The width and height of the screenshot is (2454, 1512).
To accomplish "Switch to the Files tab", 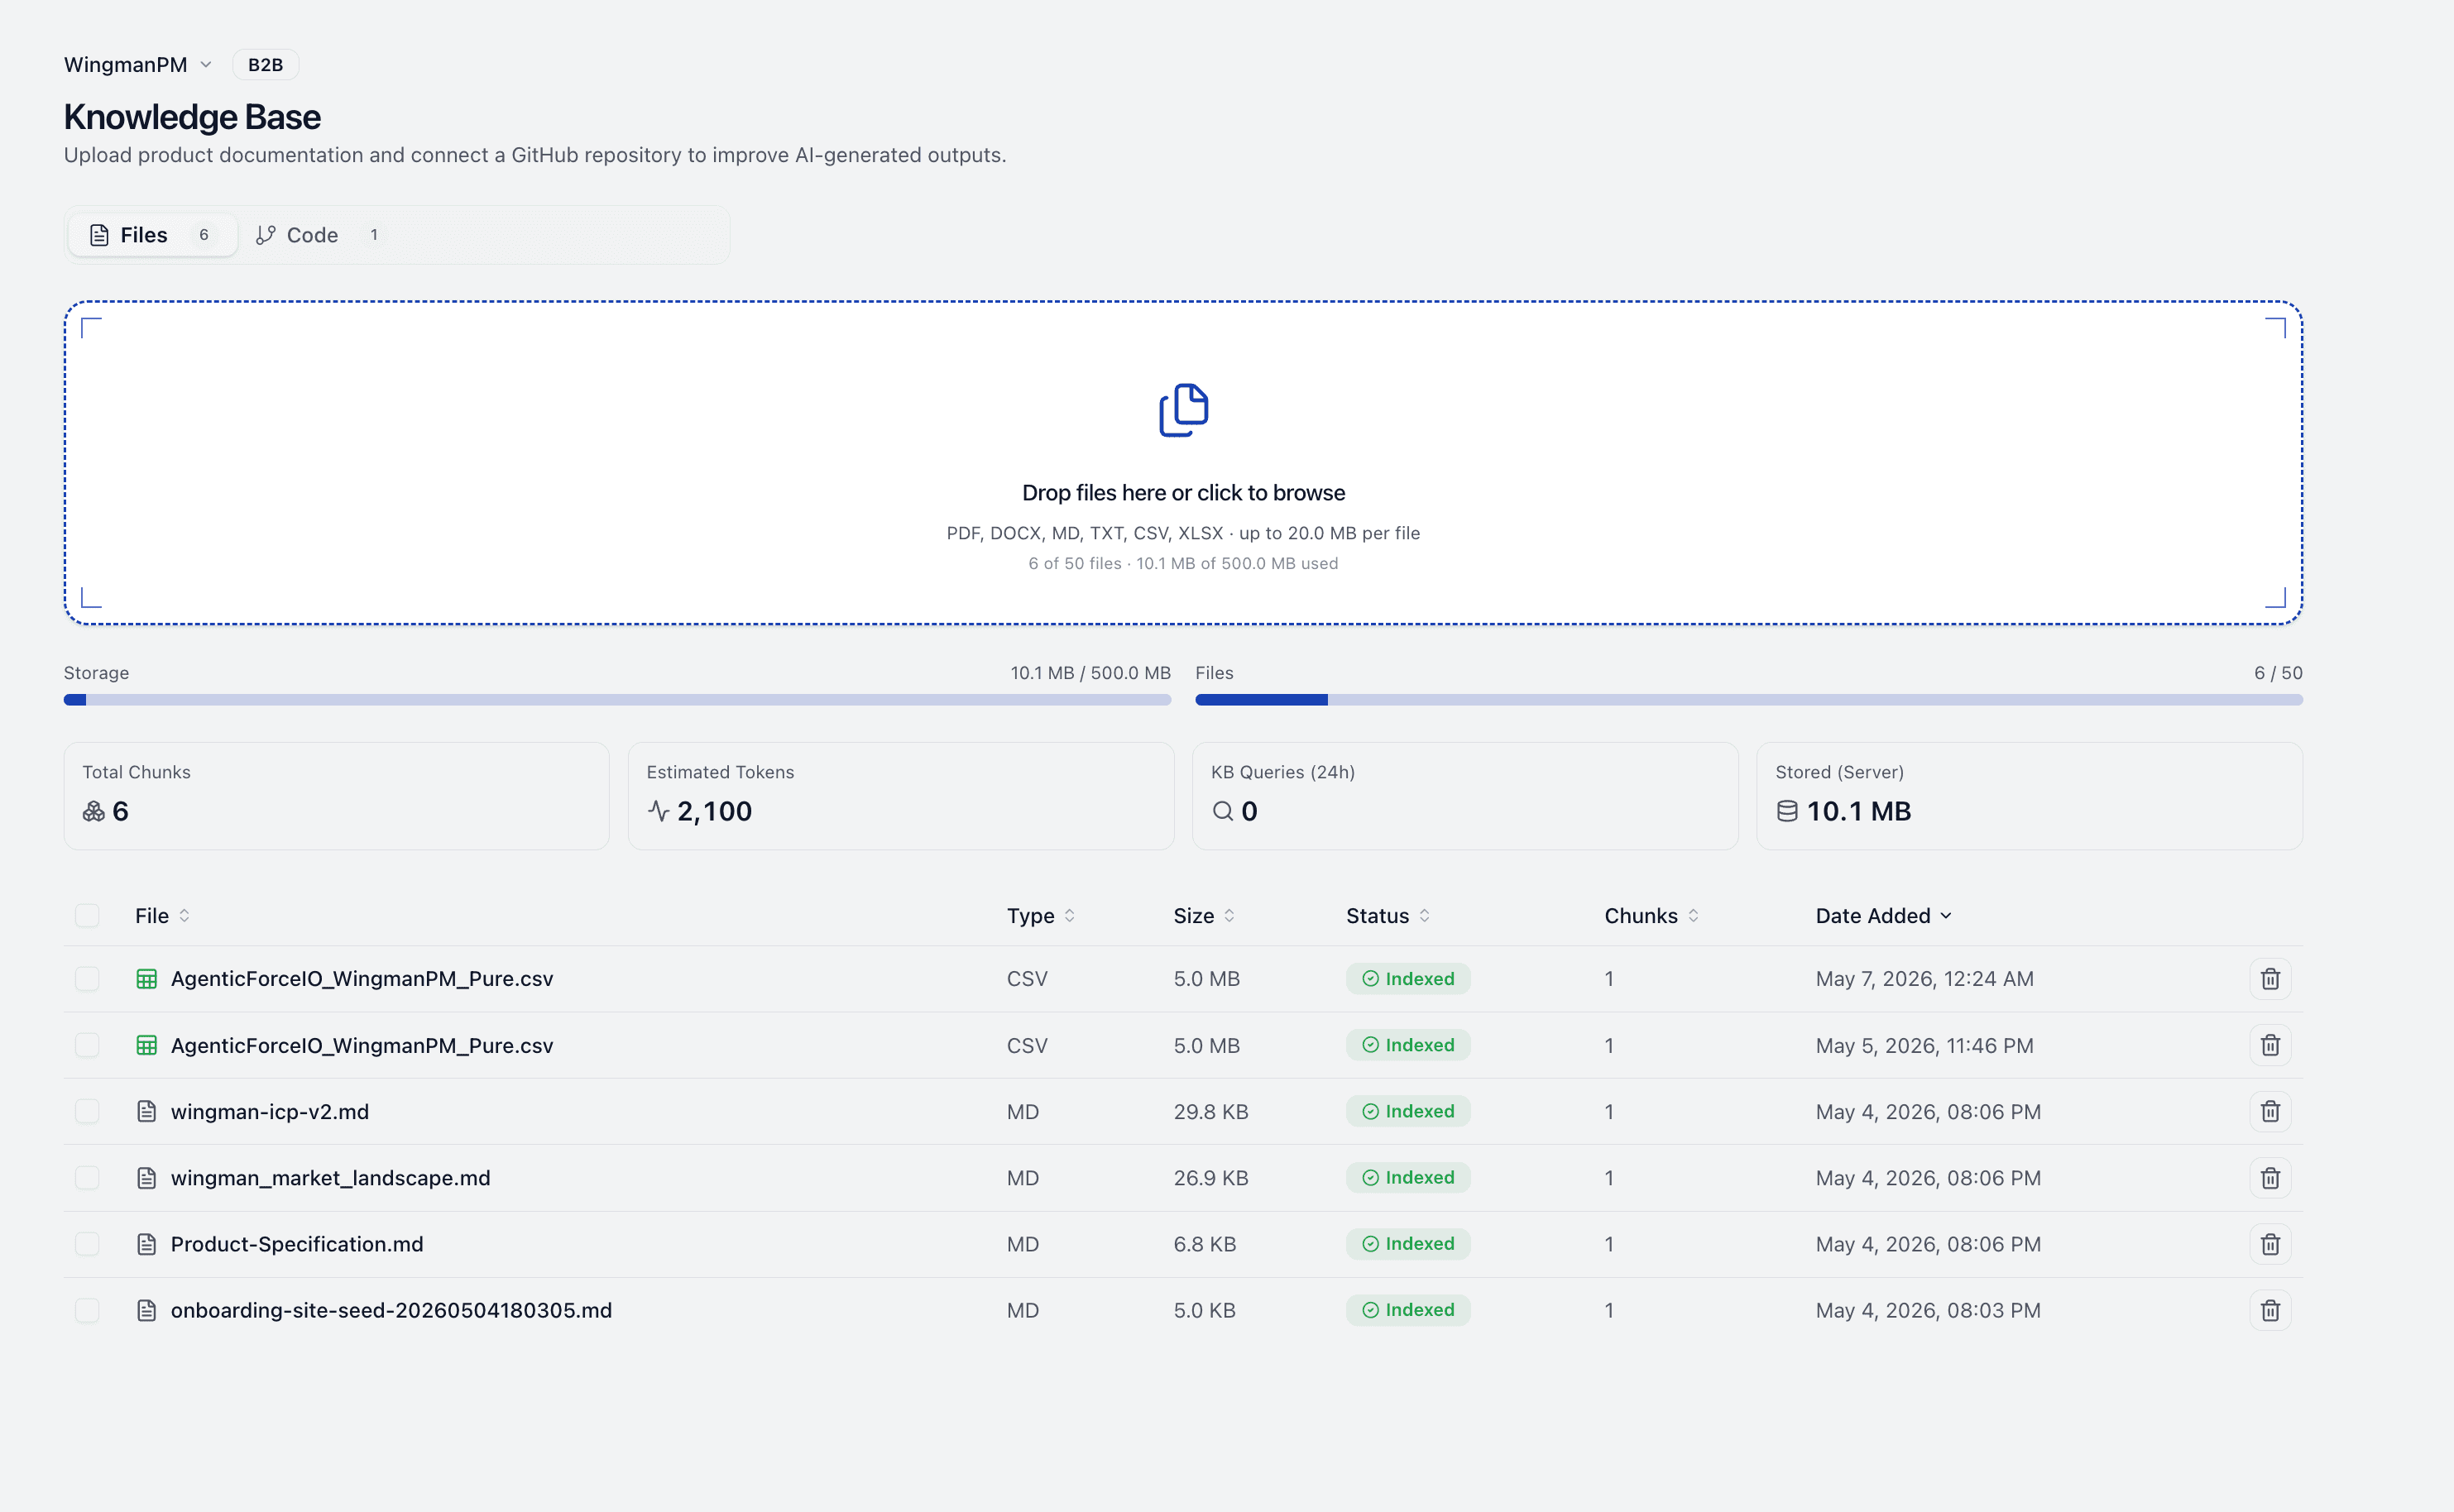I will [x=152, y=235].
